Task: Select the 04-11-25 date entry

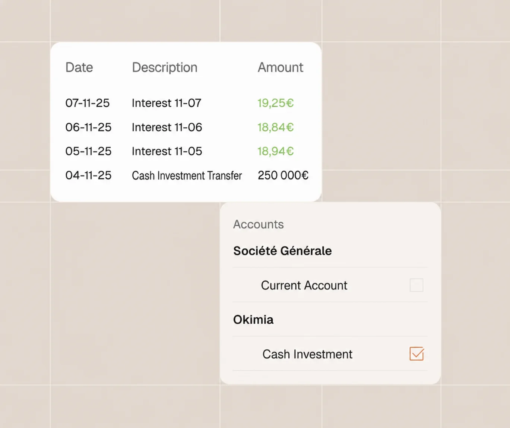Action: [x=88, y=175]
